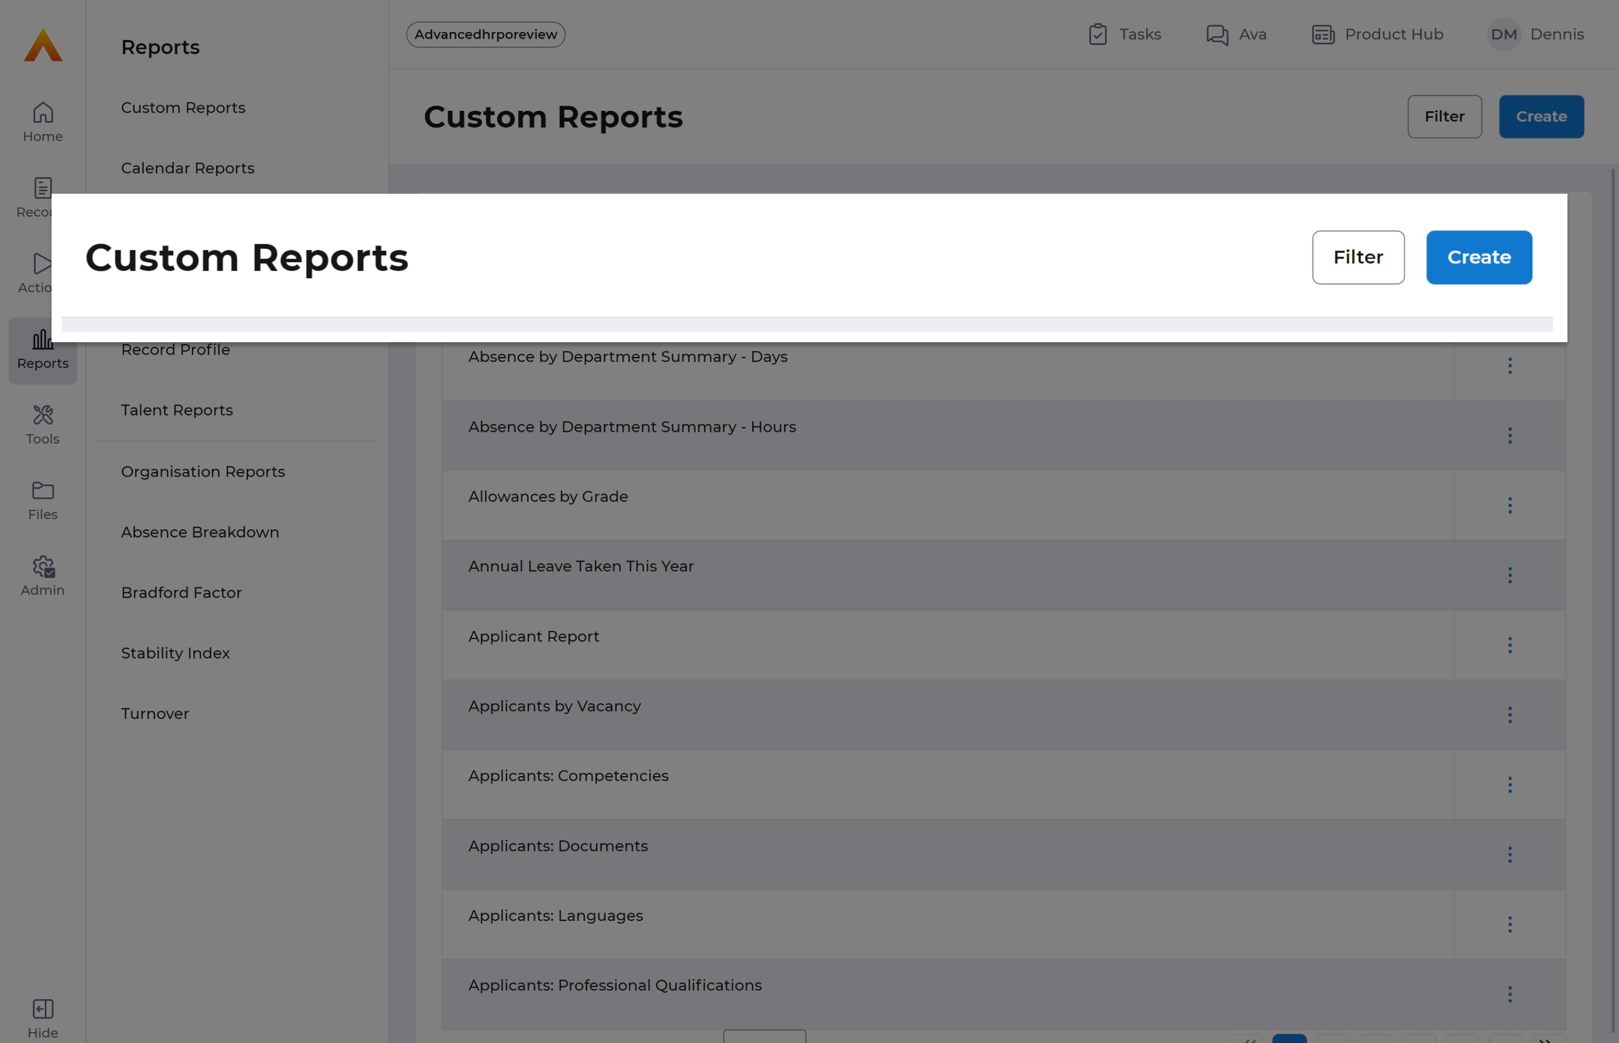
Task: Open the Files section icon
Action: [x=43, y=500]
